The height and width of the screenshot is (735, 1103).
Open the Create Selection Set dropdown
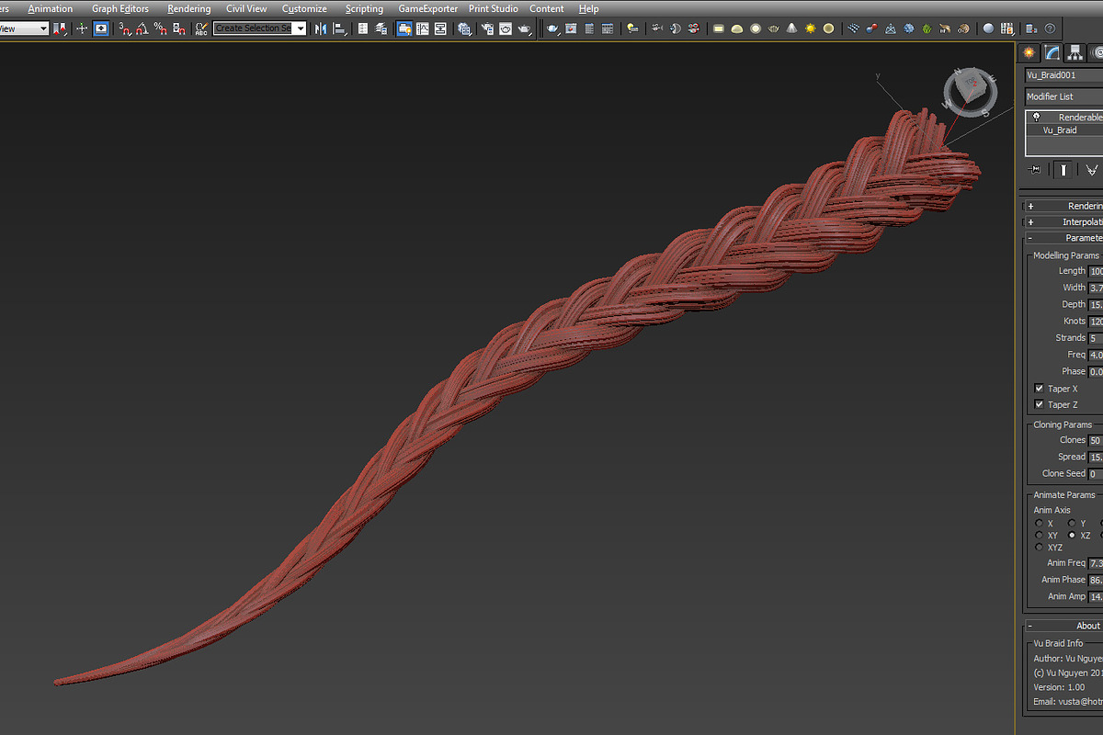(x=299, y=28)
